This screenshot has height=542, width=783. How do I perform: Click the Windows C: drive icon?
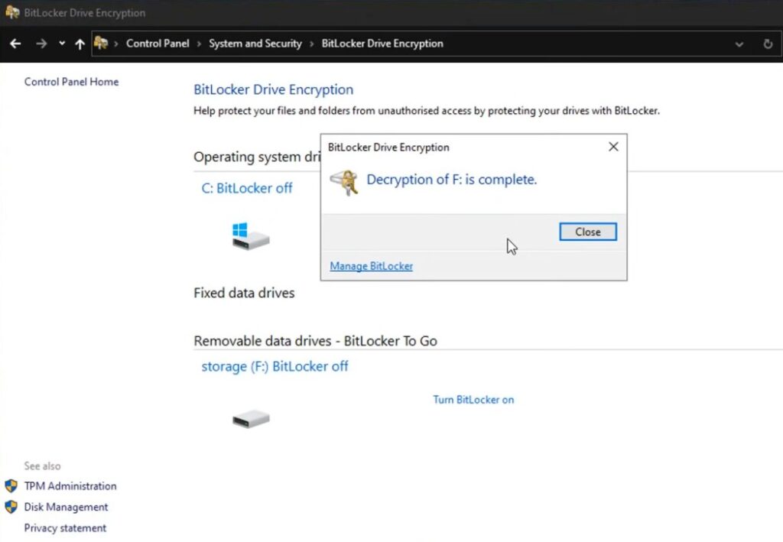[x=251, y=236]
